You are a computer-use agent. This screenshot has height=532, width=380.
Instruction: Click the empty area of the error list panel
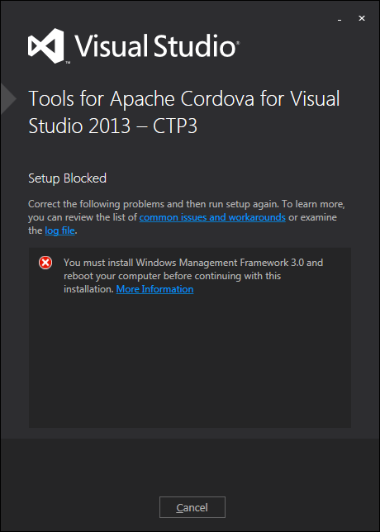click(x=190, y=361)
